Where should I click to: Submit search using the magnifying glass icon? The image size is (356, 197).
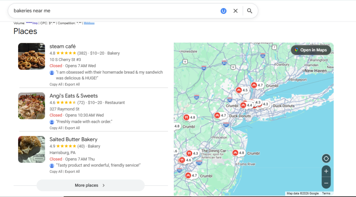pos(250,11)
